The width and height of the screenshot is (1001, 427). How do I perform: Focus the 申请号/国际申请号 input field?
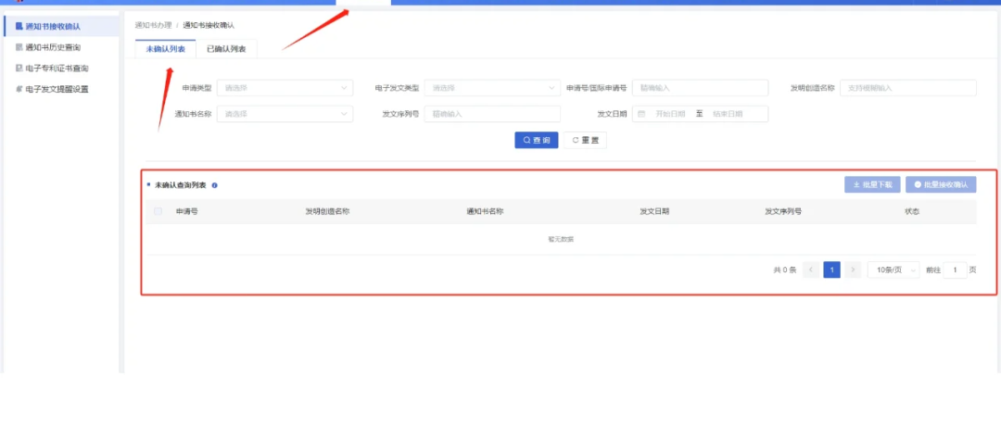point(700,88)
